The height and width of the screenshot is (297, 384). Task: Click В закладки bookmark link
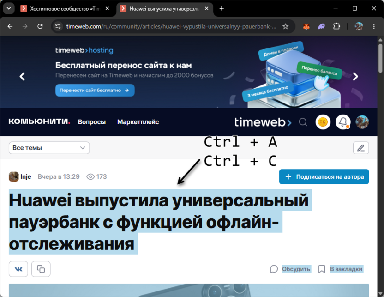341,269
